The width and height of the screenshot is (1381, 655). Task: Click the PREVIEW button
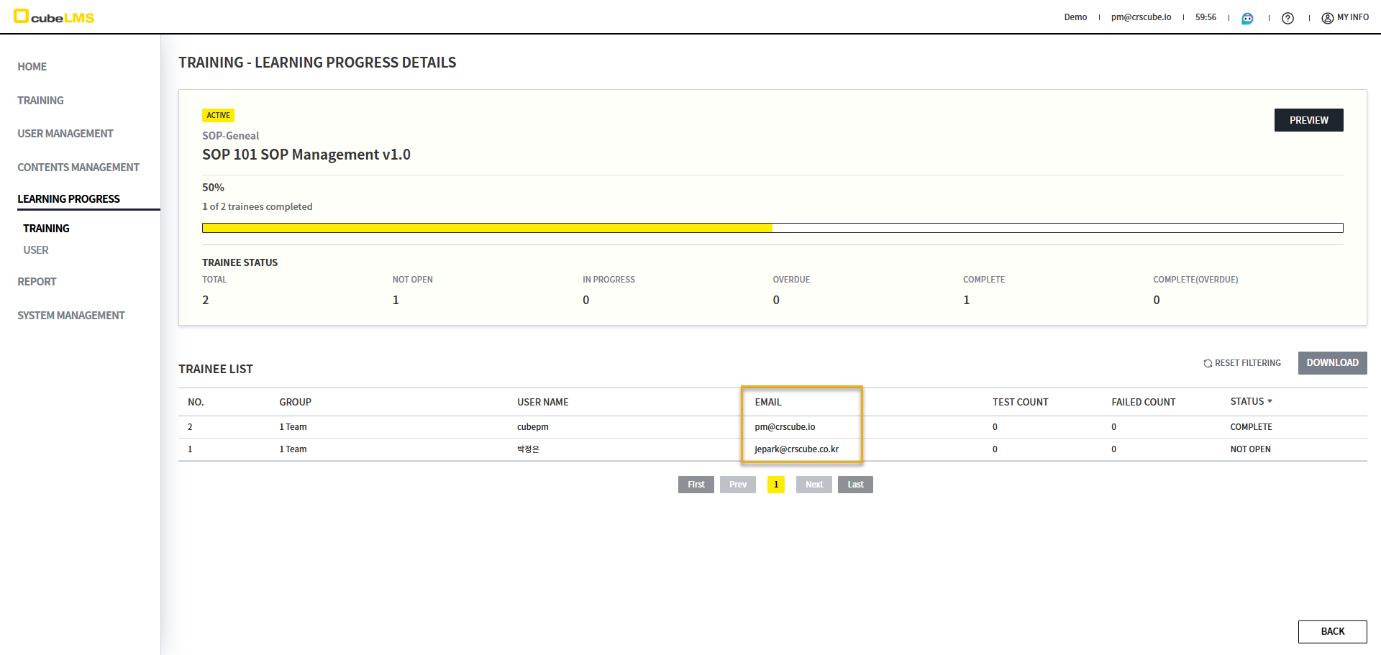coord(1308,120)
